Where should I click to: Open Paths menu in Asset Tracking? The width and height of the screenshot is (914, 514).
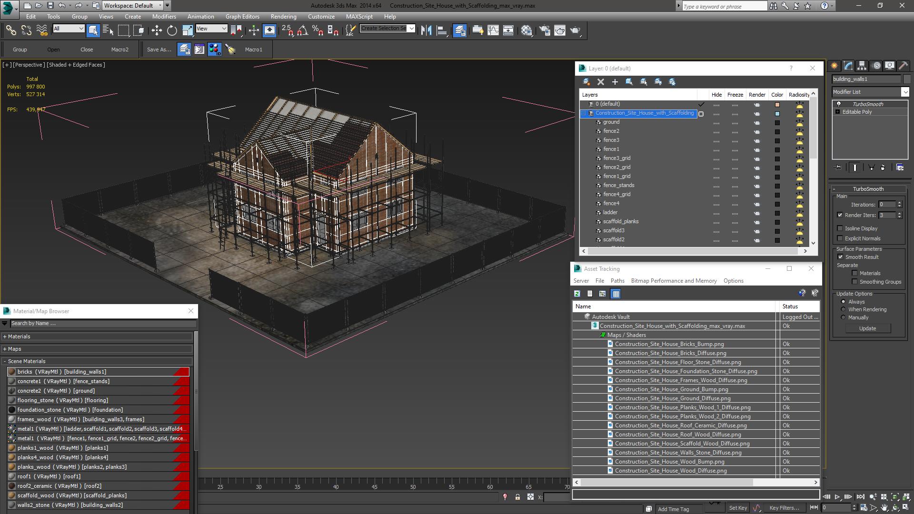tap(617, 281)
